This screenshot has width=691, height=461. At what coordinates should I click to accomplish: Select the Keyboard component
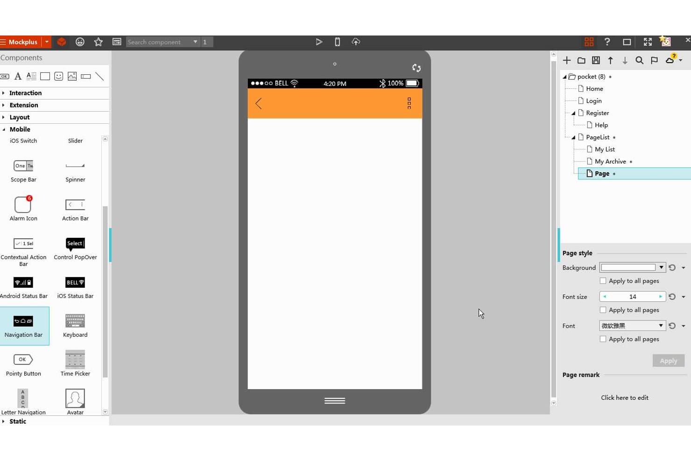(x=75, y=326)
